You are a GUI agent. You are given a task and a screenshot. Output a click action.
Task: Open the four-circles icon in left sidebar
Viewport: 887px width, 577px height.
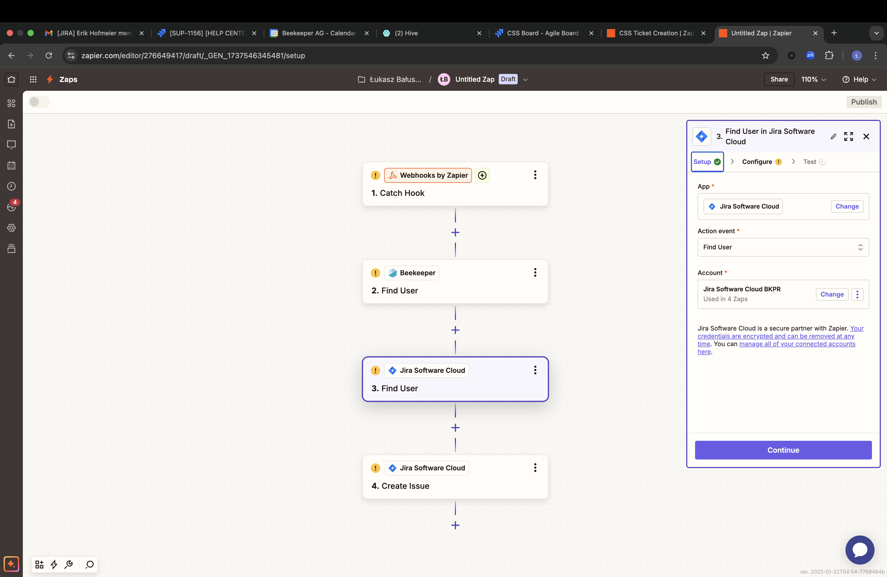tap(11, 103)
